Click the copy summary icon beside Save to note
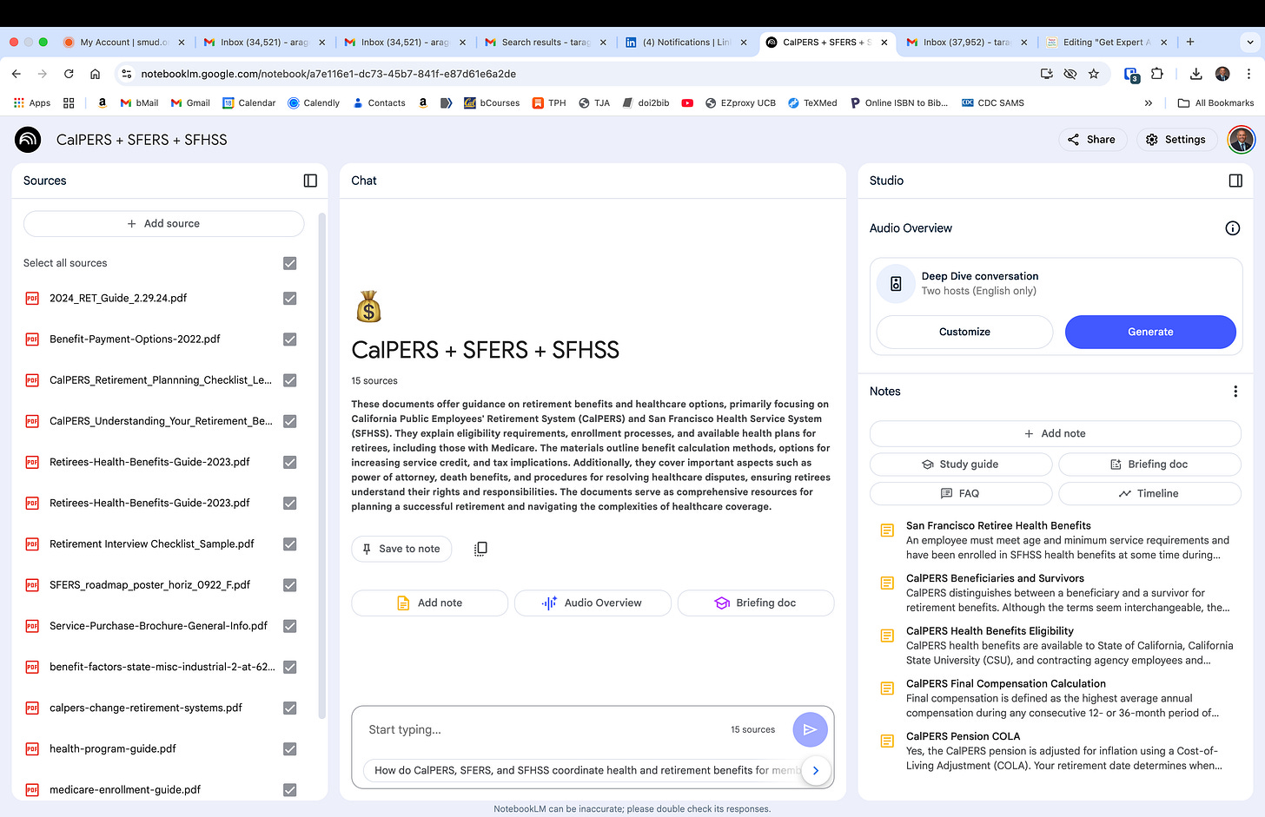1265x817 pixels. (480, 549)
